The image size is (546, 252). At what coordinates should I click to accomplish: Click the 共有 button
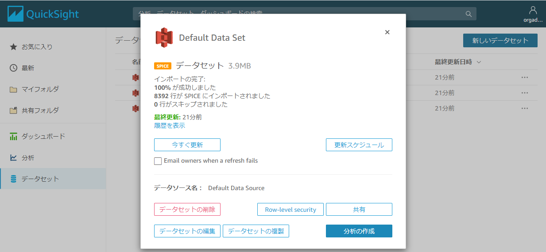[x=359, y=210]
